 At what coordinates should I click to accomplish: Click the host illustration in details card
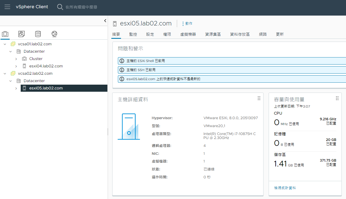[129, 127]
